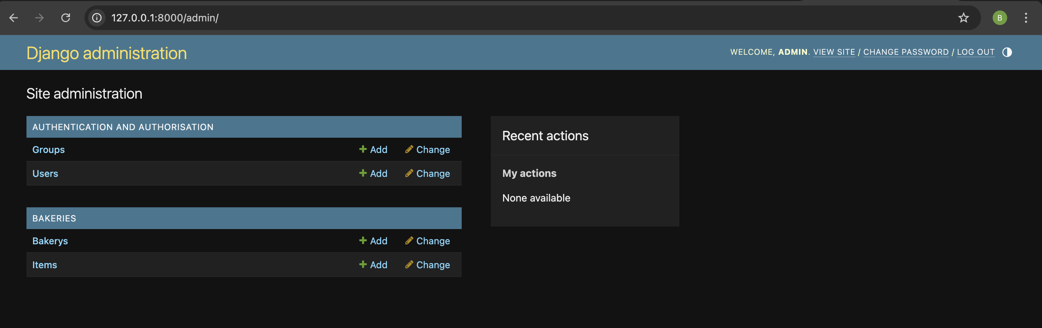Toggle the light/dark theme icon
The width and height of the screenshot is (1042, 328).
point(1007,52)
